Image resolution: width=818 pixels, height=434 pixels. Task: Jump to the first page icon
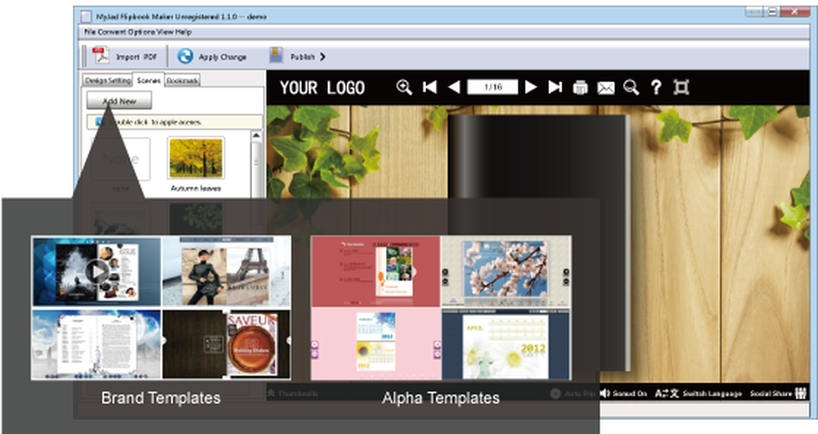click(x=429, y=87)
